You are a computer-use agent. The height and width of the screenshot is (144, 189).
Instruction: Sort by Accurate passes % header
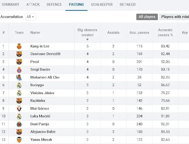tap(165, 32)
